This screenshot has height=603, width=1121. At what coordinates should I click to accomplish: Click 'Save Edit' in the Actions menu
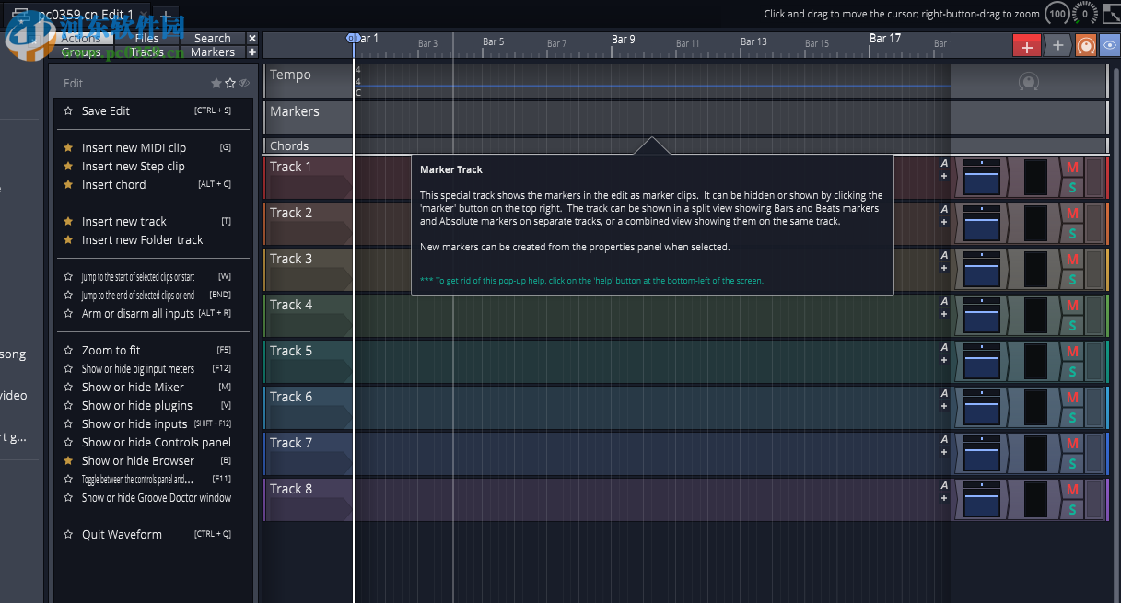[x=104, y=110]
